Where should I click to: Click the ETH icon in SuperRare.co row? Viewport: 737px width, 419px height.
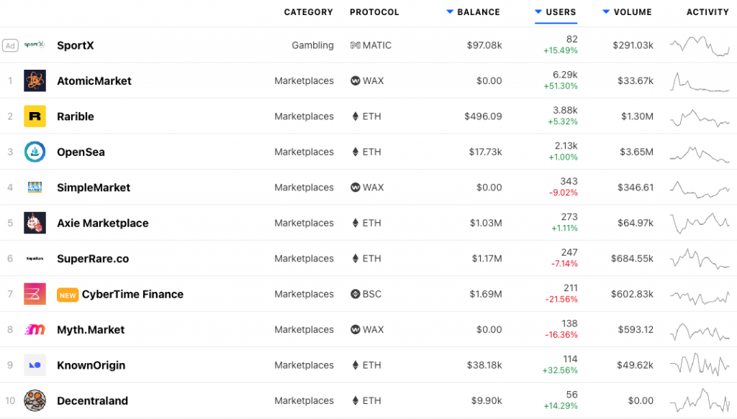tap(356, 259)
